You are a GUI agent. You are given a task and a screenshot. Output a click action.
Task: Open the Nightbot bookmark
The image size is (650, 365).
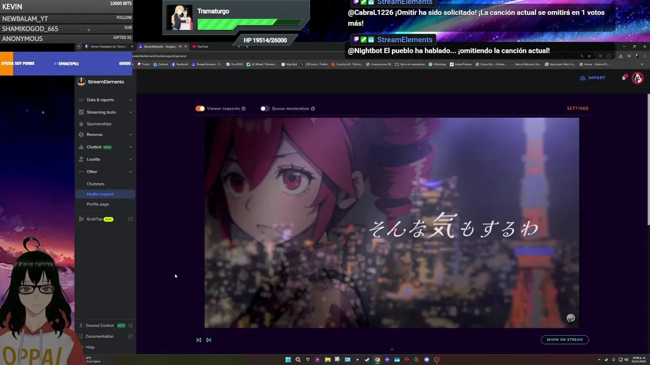[x=289, y=64]
